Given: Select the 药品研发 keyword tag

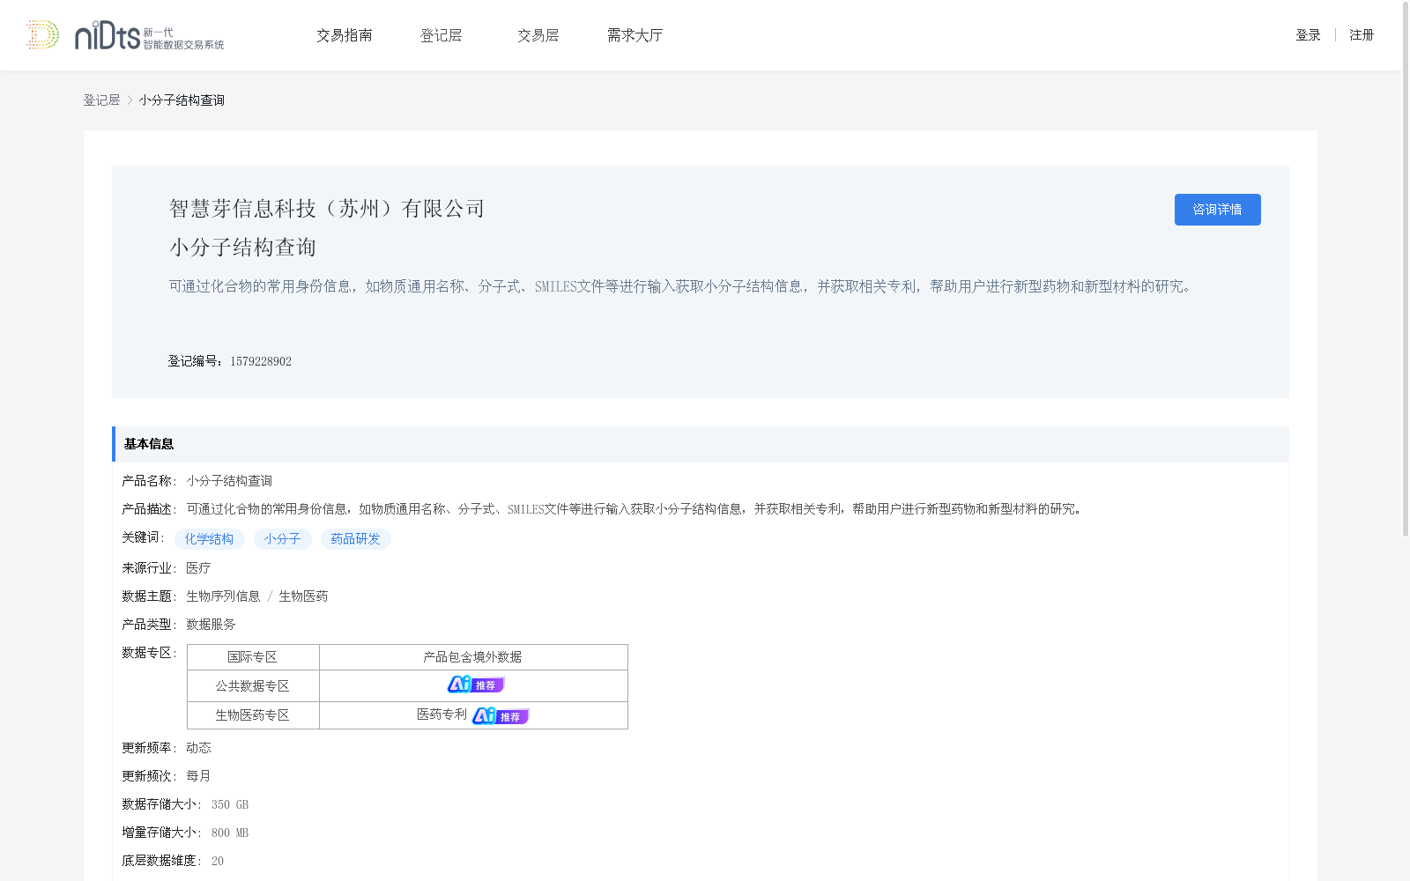Looking at the screenshot, I should 355,539.
